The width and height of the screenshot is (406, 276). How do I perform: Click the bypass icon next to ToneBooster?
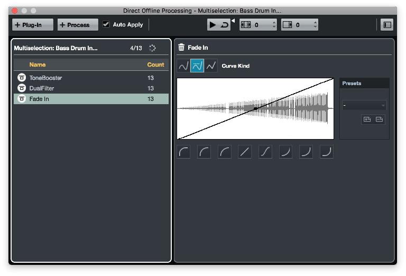[22, 77]
